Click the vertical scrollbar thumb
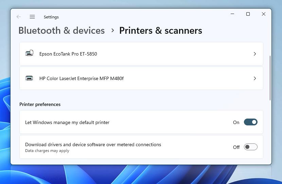This screenshot has width=282, height=184. tap(270, 78)
